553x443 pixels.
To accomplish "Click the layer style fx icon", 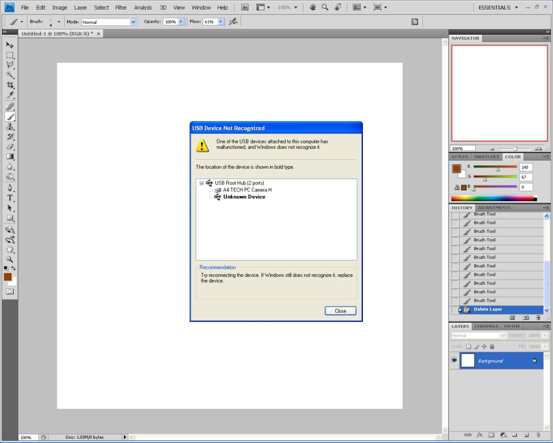I will tap(480, 435).
